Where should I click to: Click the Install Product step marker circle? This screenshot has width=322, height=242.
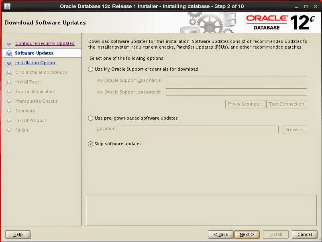point(9,120)
